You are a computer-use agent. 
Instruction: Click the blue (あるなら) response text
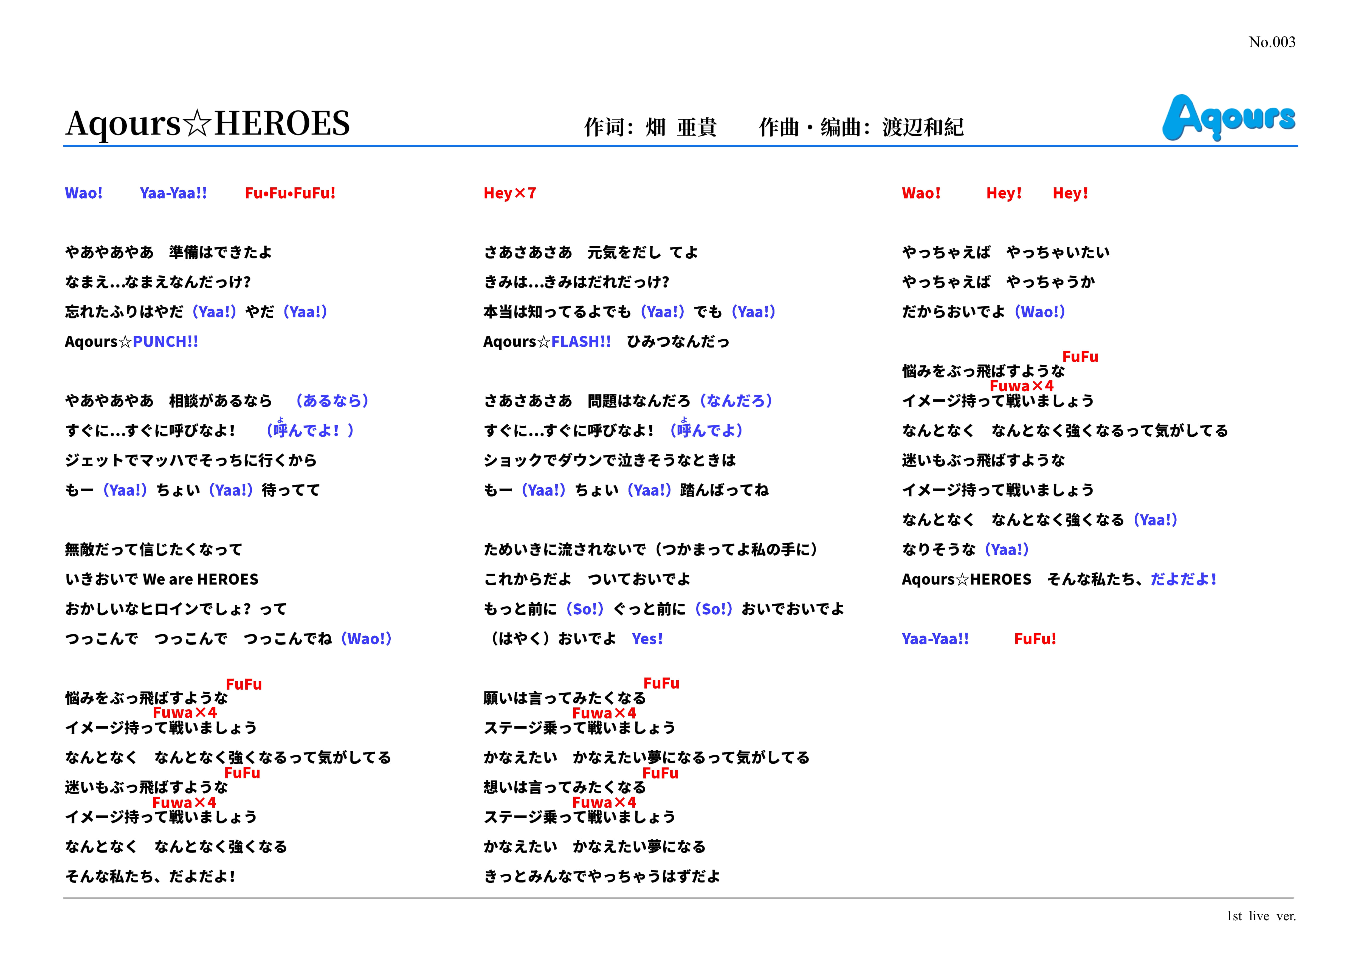(332, 401)
